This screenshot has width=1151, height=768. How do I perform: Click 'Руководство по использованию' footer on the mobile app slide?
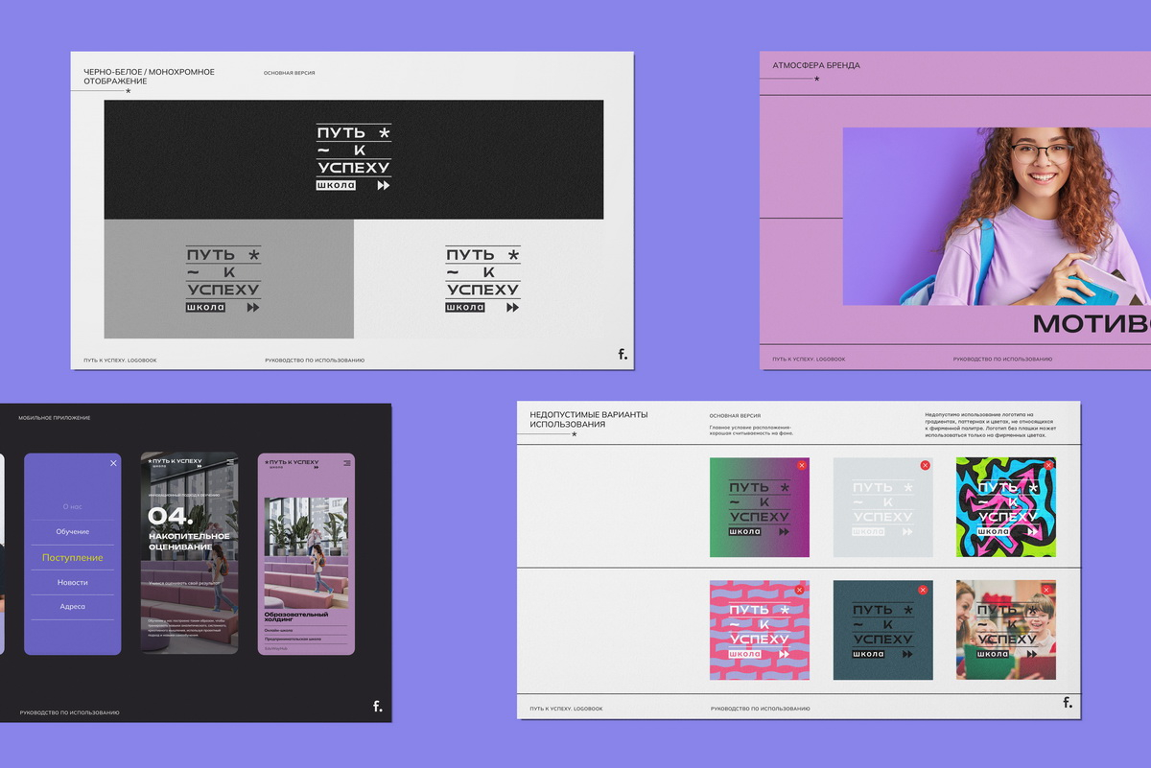[70, 713]
